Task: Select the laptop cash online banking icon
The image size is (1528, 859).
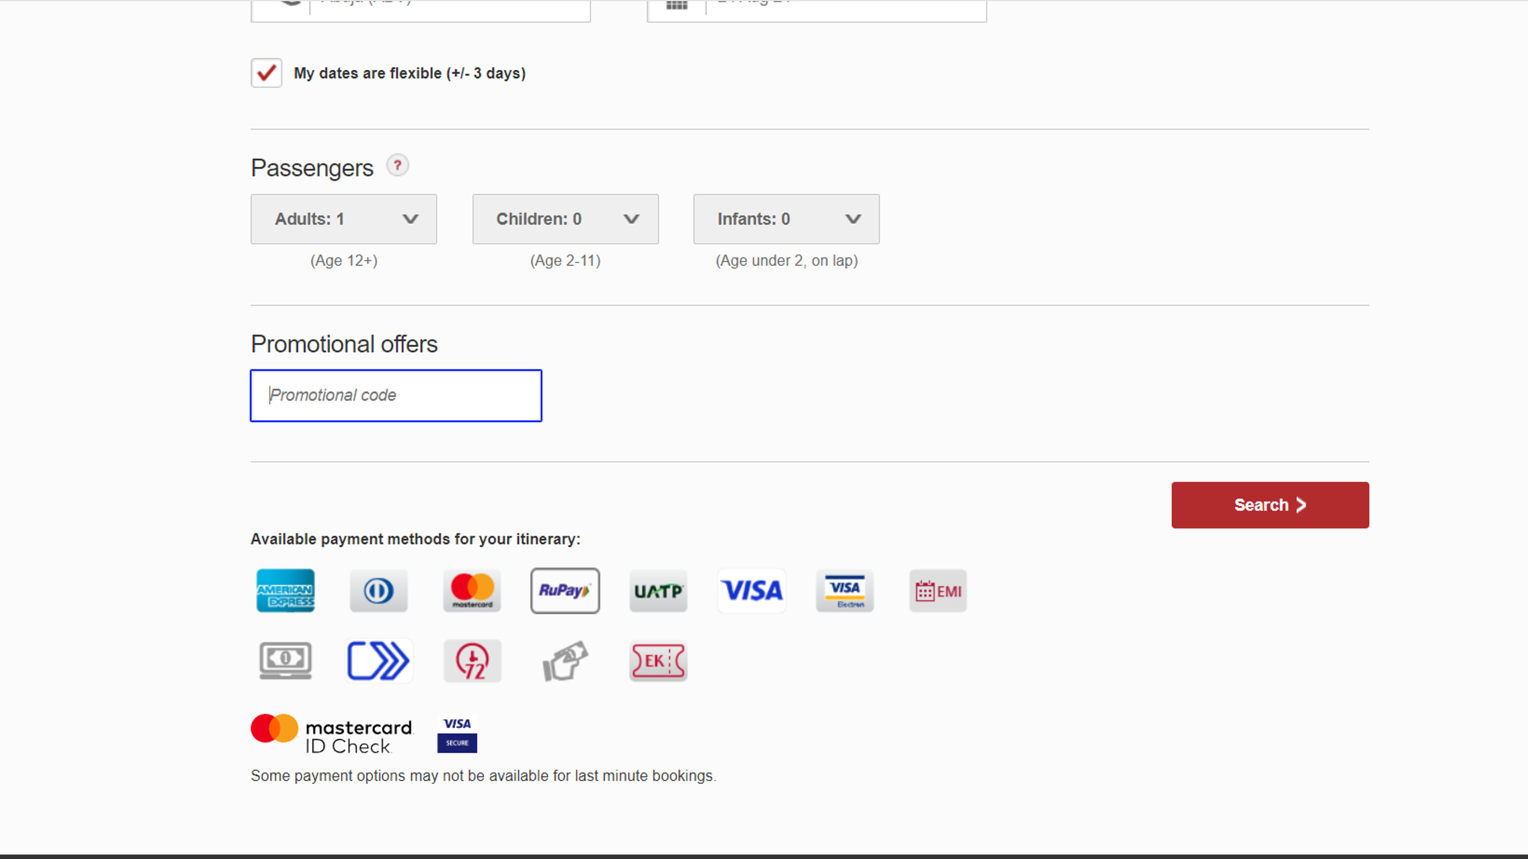Action: (285, 661)
